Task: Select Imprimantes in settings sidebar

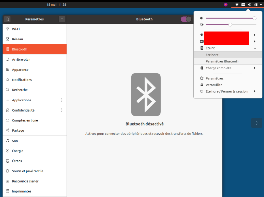Action: (x=35, y=191)
